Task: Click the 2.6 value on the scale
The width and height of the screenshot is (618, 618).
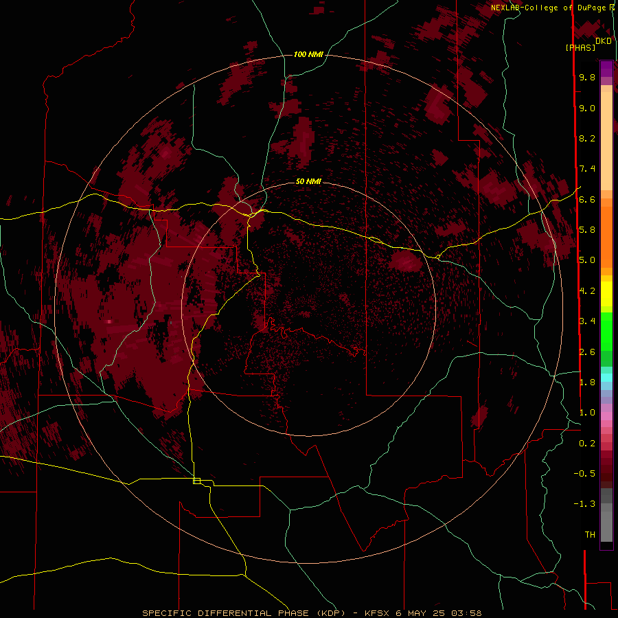Action: point(587,352)
